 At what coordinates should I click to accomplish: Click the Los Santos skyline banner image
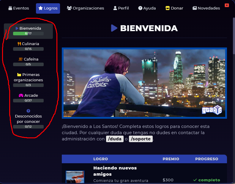tap(144, 83)
